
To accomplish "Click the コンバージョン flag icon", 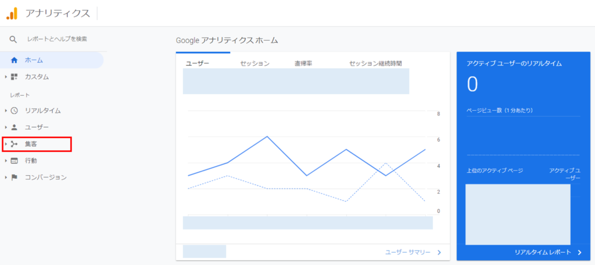I will tap(14, 177).
